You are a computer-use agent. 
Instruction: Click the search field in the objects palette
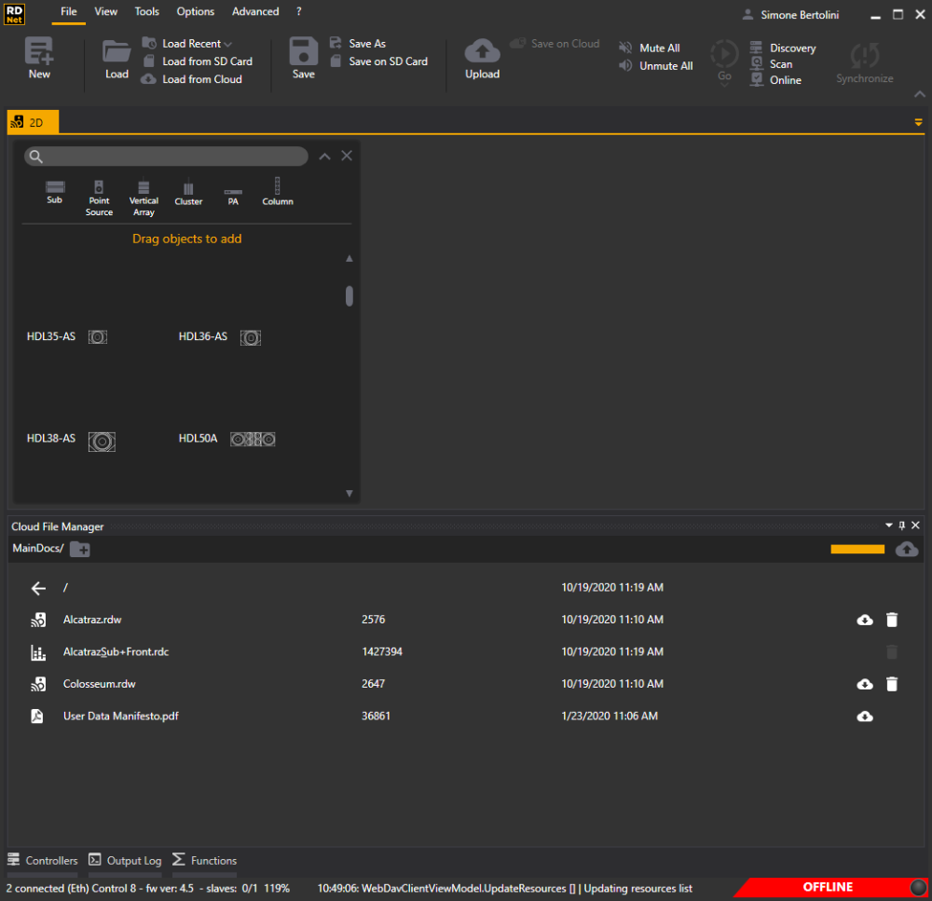[x=166, y=155]
